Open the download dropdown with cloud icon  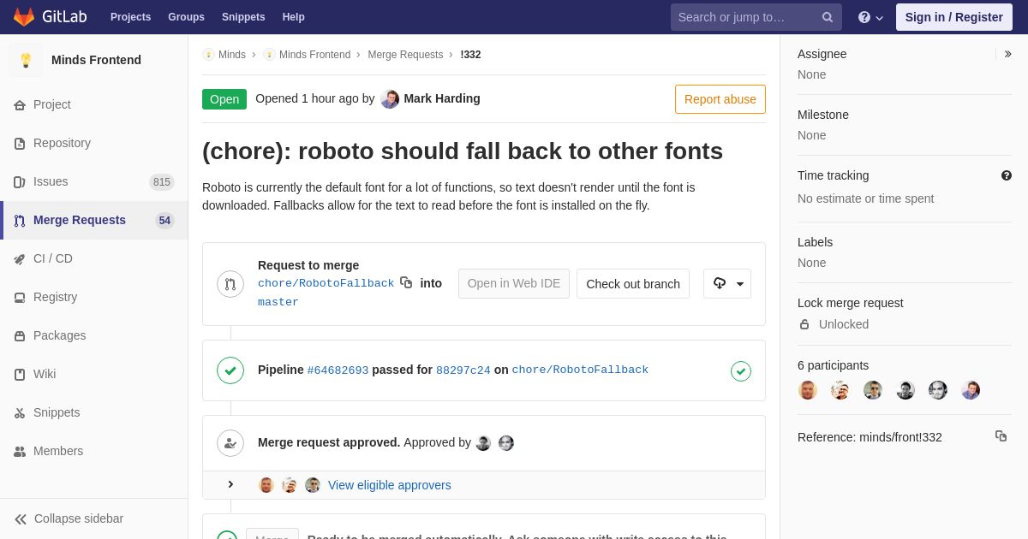727,284
